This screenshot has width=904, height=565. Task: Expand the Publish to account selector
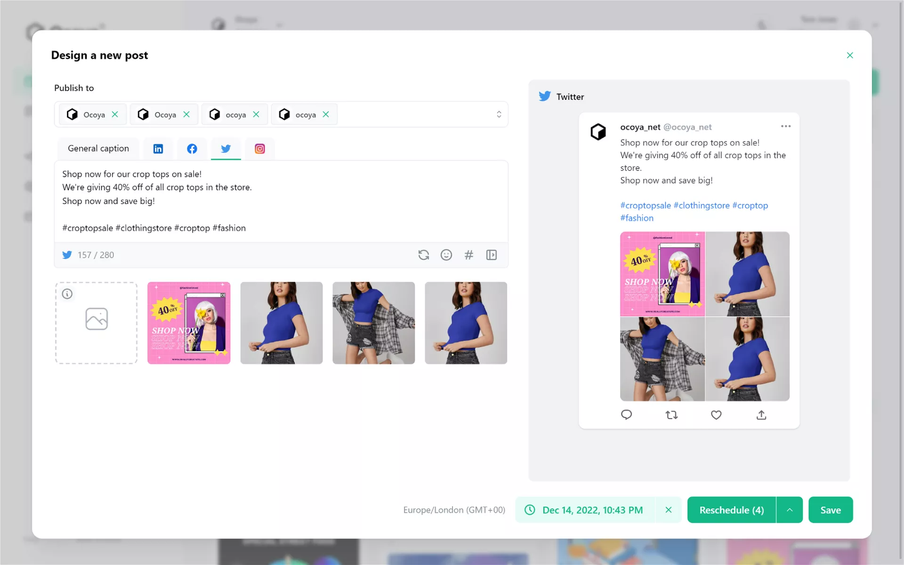(499, 114)
